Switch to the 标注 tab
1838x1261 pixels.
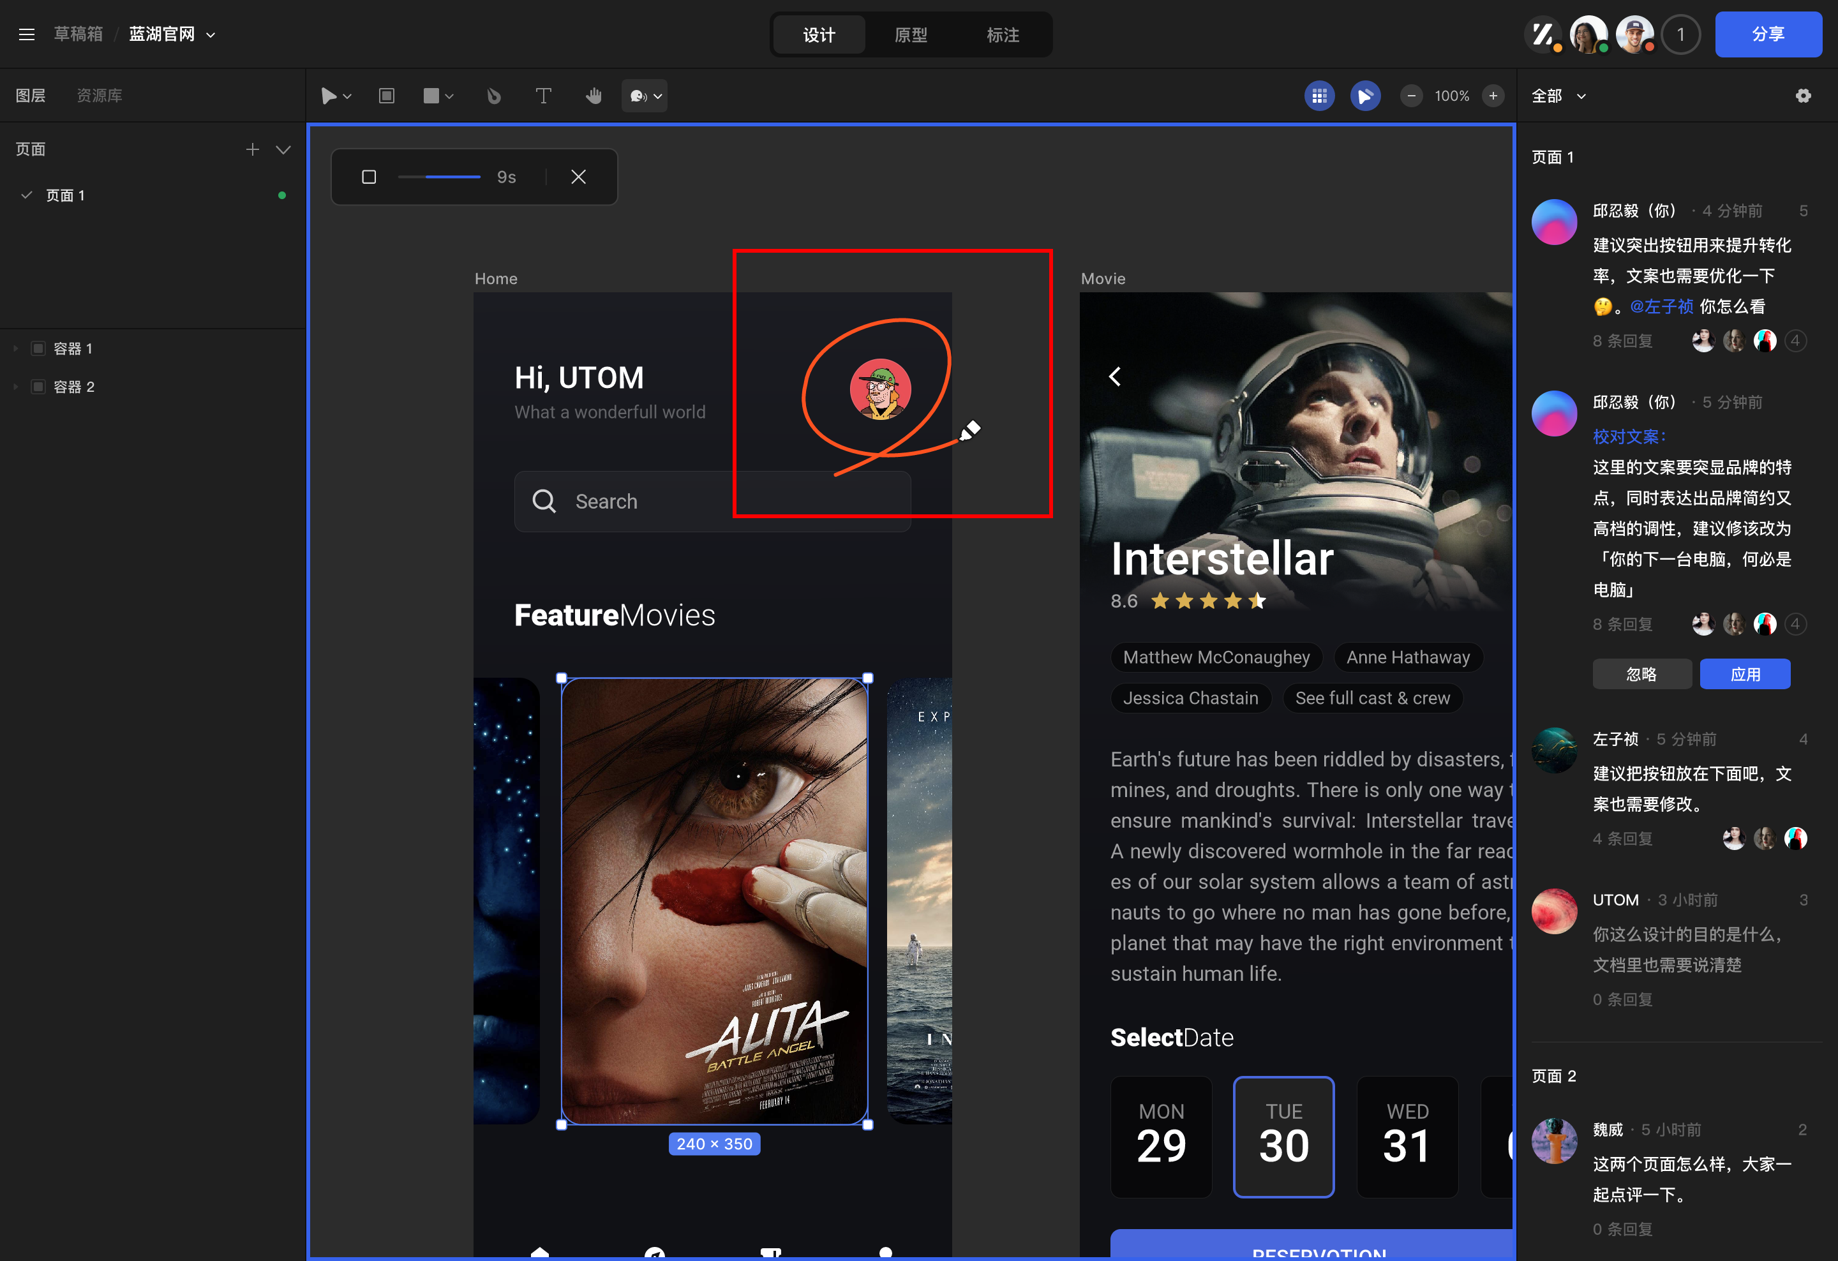pos(1003,35)
